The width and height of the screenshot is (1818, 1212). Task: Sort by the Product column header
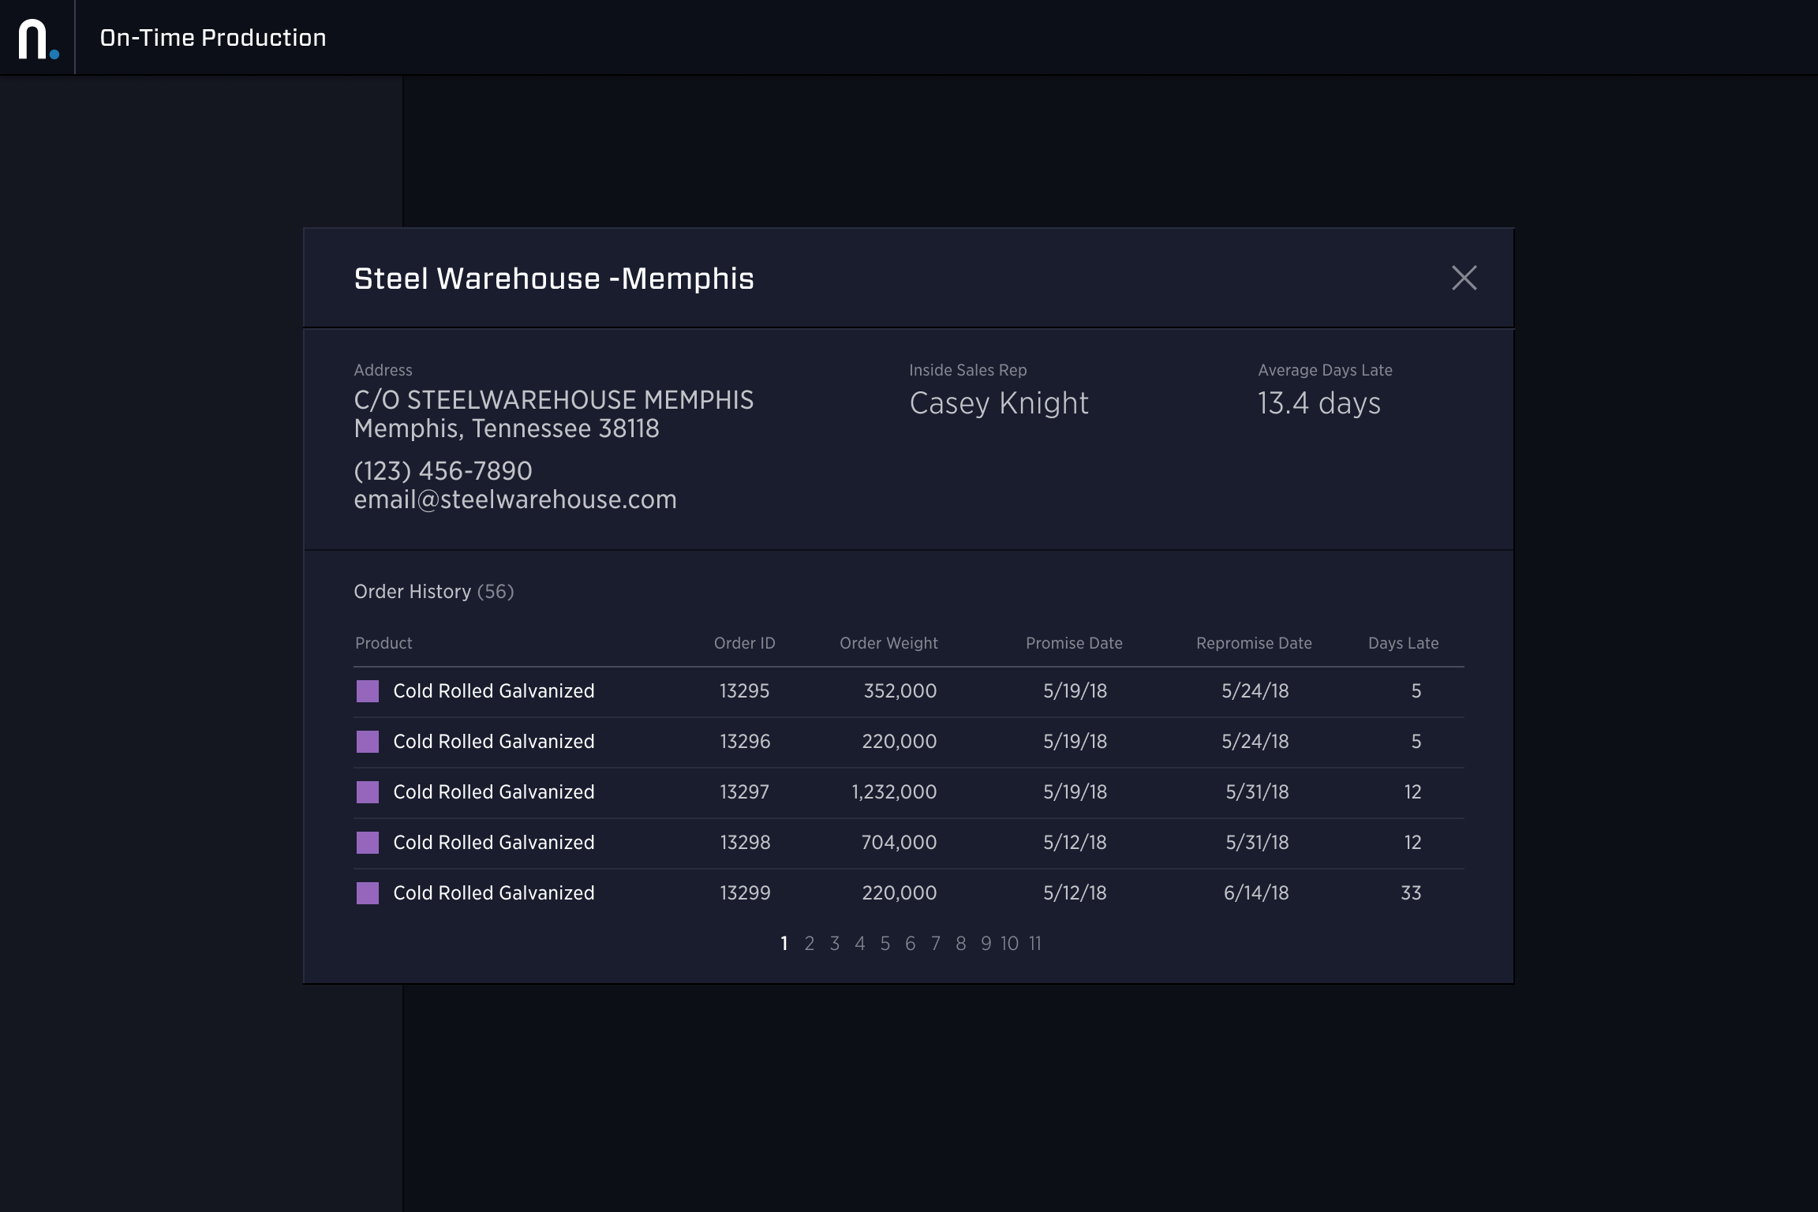383,643
